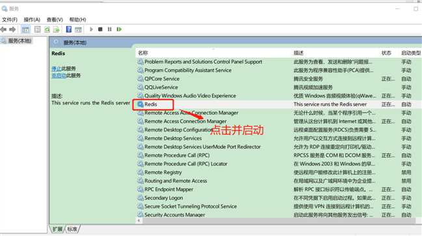Pause the service with the pause icon

(x=109, y=29)
